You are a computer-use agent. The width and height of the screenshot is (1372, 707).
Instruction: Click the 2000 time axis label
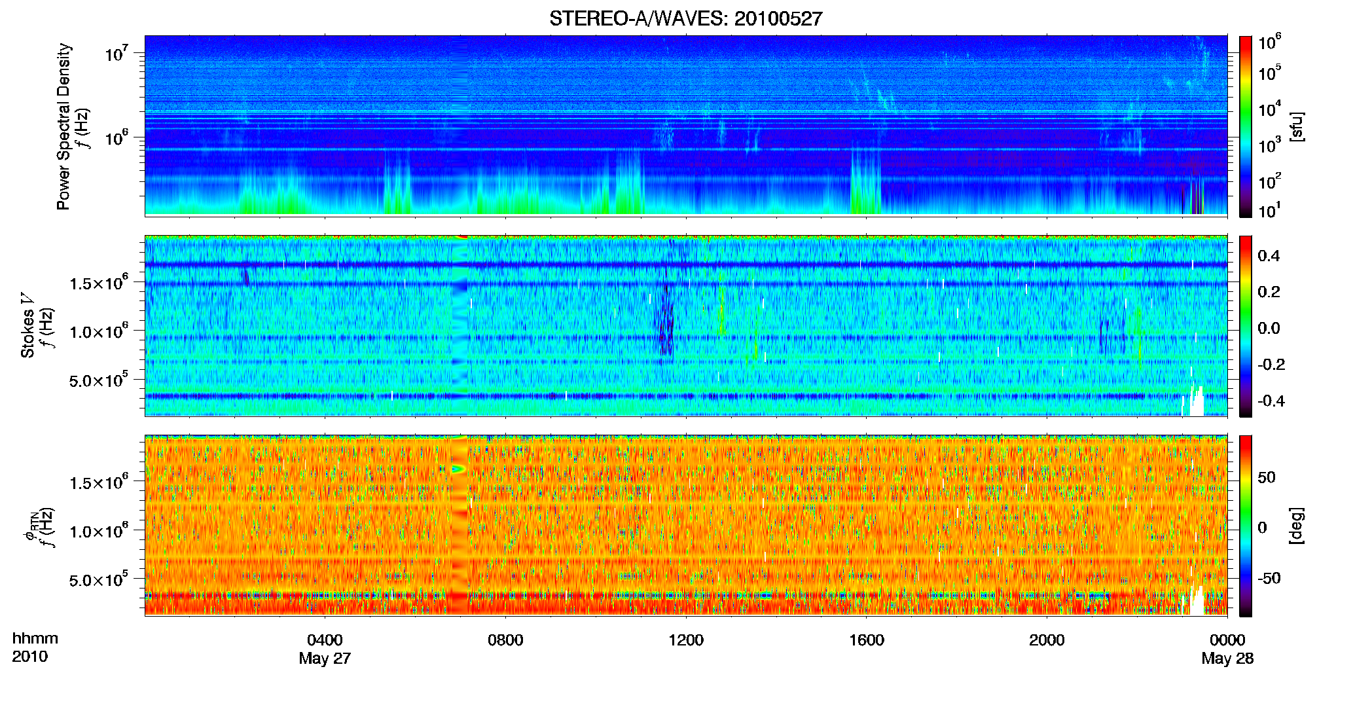[x=1047, y=640]
